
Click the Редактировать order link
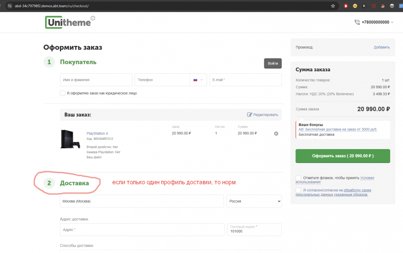[262, 114]
